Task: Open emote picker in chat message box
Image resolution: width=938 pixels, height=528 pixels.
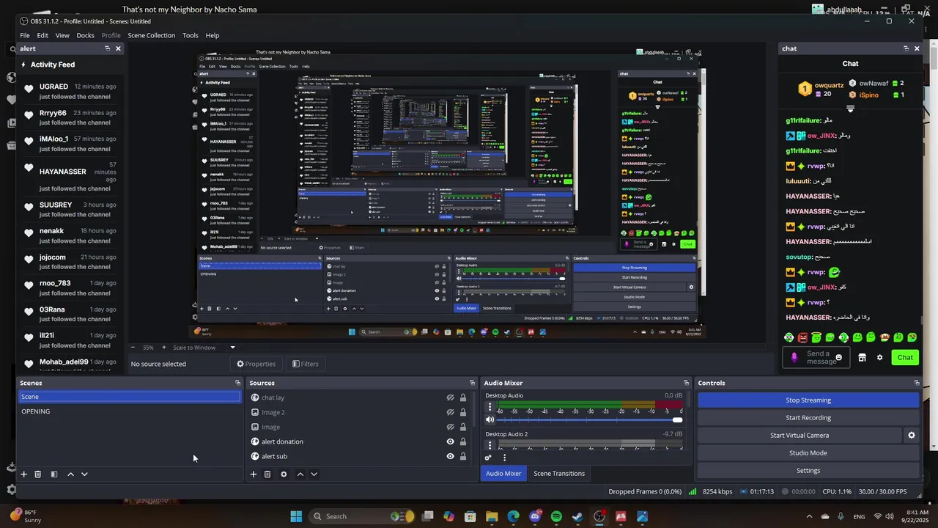Action: click(x=839, y=358)
